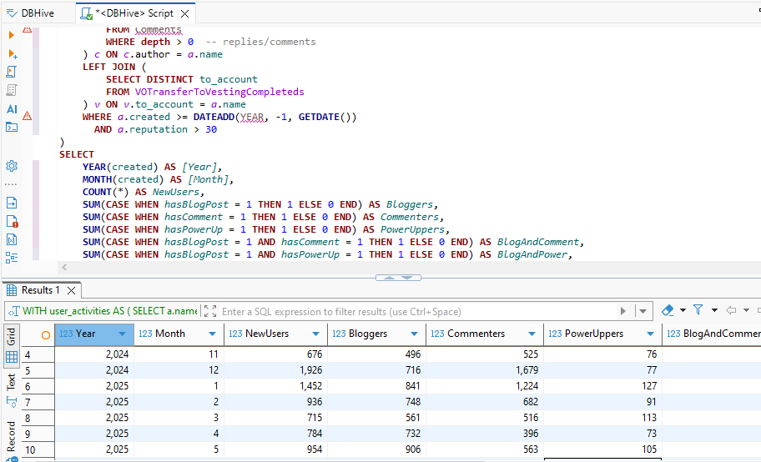Run the SQL statement with the orange play icon

[x=11, y=35]
